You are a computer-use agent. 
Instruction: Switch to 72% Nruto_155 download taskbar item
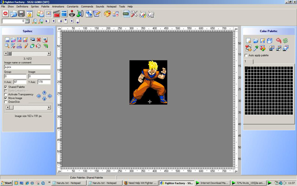(x=248, y=183)
